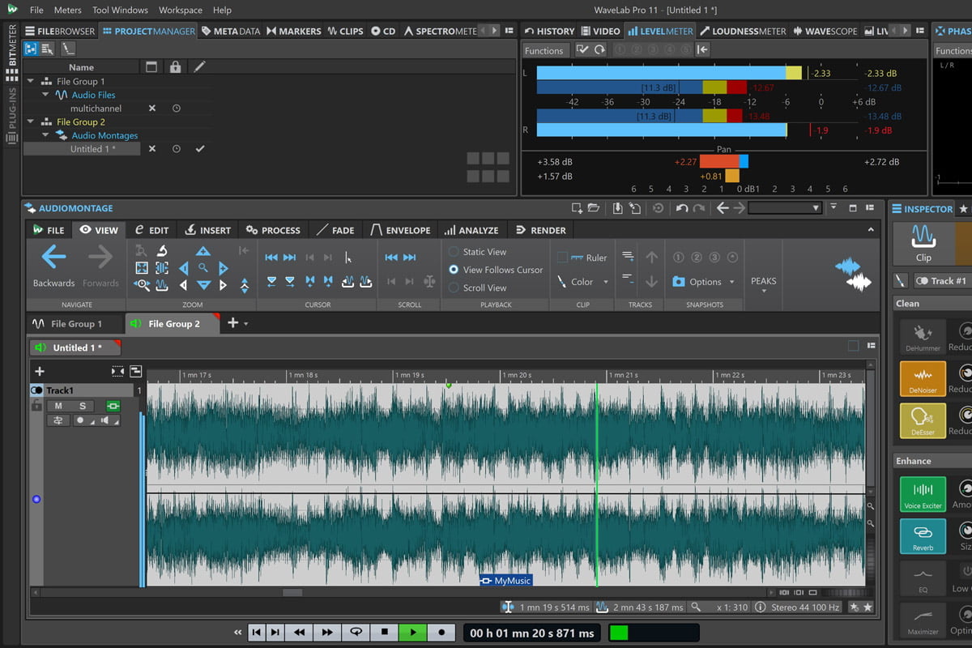Click the magnifier icon in Zoom section
972x648 pixels.
[x=203, y=268]
